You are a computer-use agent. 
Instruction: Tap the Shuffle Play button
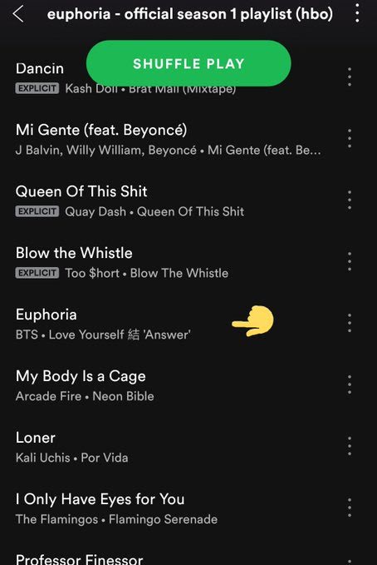[188, 63]
